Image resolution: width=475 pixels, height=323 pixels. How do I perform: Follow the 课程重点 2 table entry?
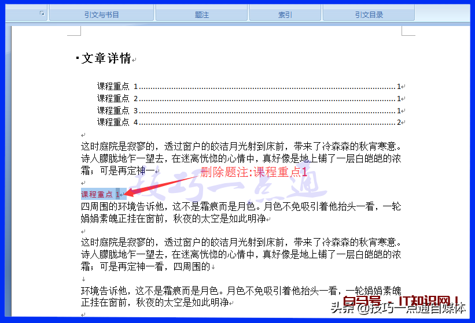coord(117,99)
